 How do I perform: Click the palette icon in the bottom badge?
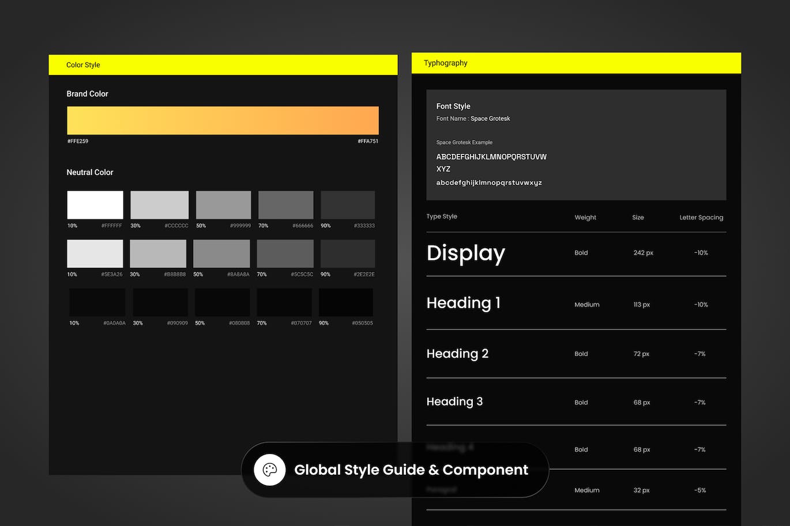pos(269,470)
